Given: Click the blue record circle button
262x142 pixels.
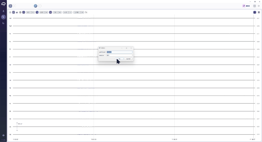Looking at the screenshot, I should point(35,6).
